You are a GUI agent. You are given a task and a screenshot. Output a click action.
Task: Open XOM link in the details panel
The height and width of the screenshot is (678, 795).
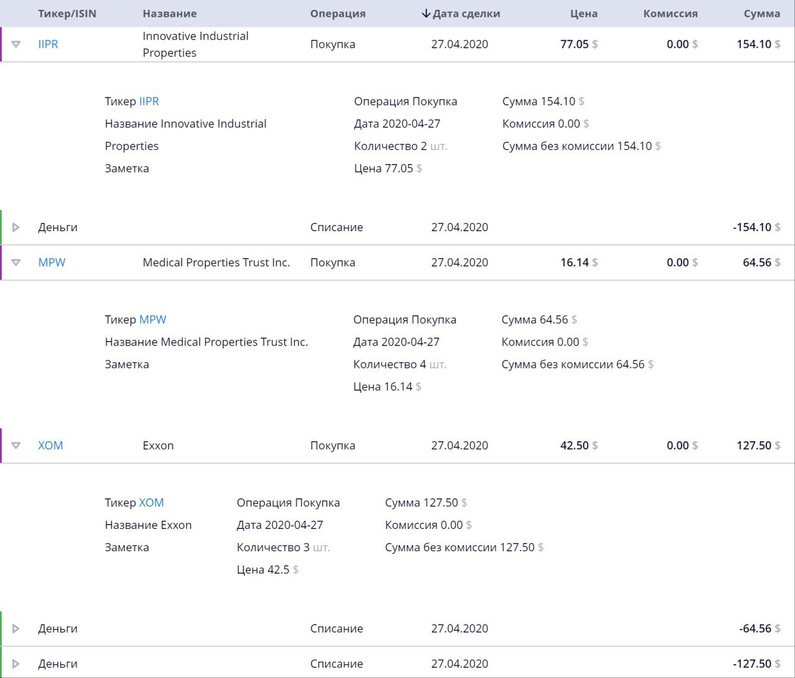[x=152, y=503]
